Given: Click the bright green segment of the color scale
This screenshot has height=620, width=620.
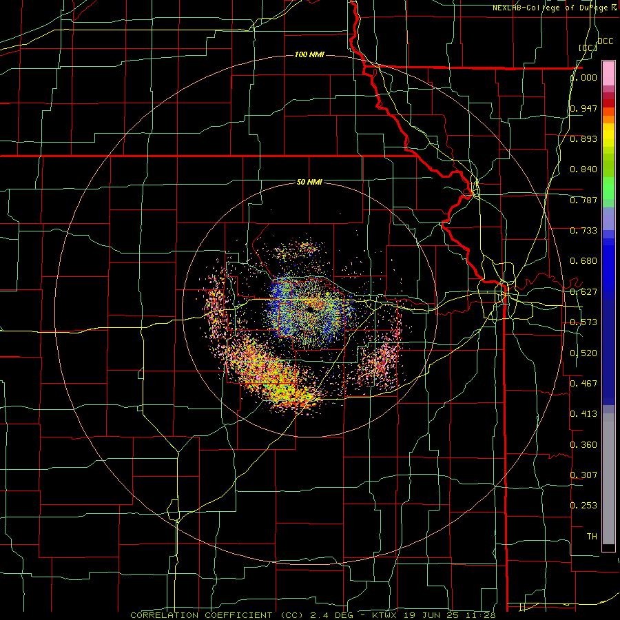Looking at the screenshot, I should point(608,188).
